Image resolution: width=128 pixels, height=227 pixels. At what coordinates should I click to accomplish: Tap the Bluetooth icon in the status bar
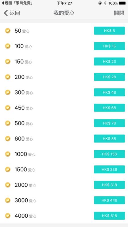[x=105, y=3]
